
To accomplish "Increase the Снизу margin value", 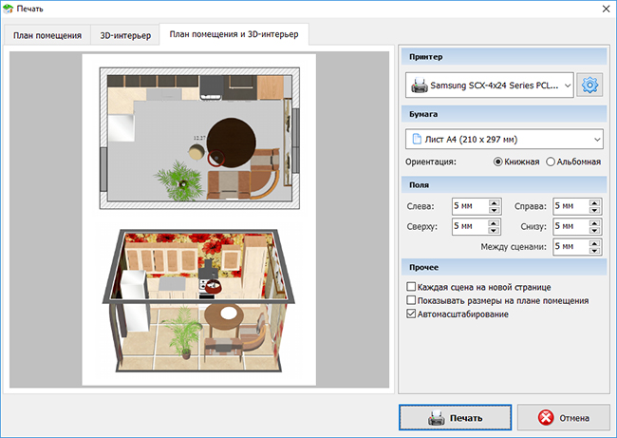I will 594,223.
